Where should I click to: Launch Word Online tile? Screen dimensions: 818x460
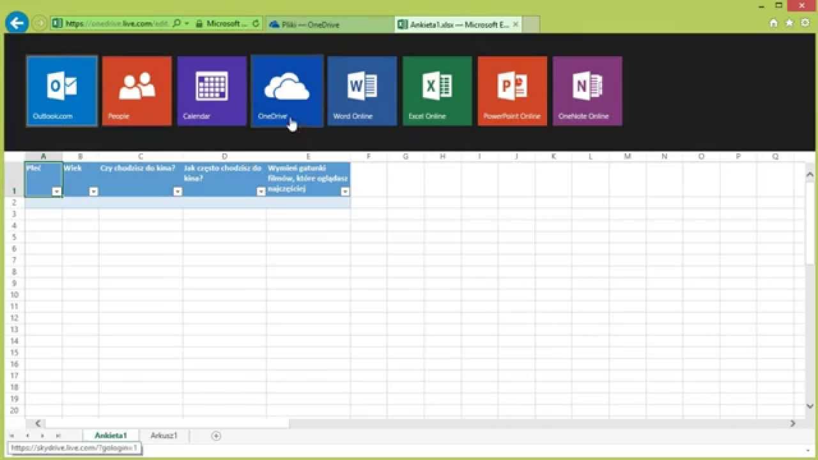[362, 91]
